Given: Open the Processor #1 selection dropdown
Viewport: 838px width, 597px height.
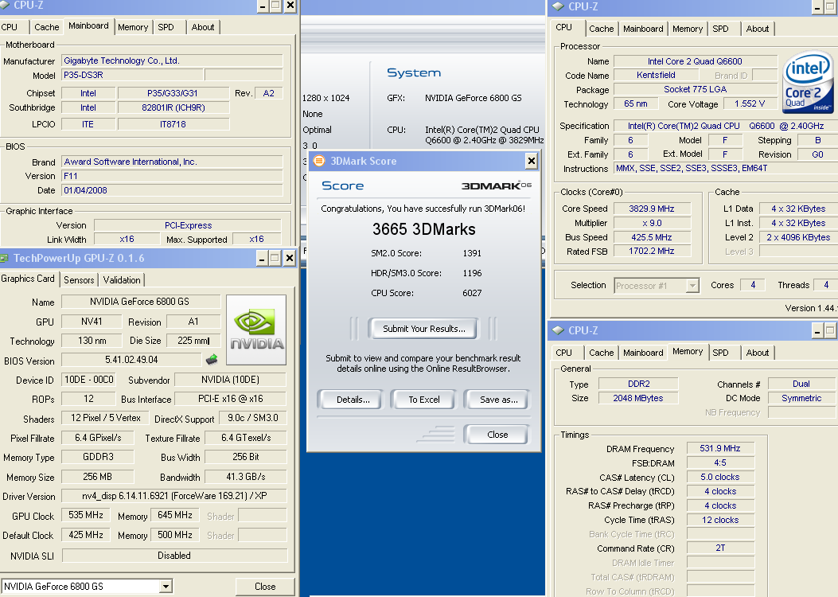Looking at the screenshot, I should [692, 286].
